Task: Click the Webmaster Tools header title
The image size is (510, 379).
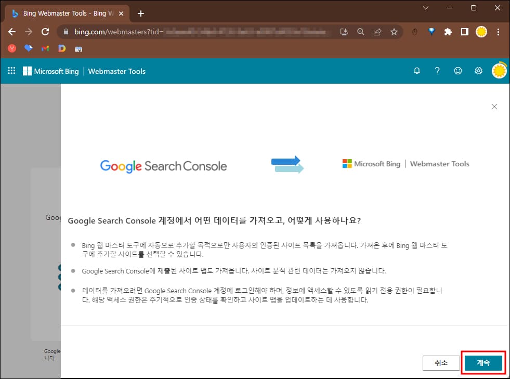Action: 117,71
